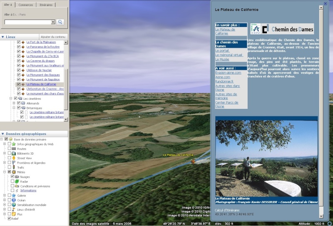
Task: Click the Lieux d'intérêt flag icon
Action: (14, 209)
